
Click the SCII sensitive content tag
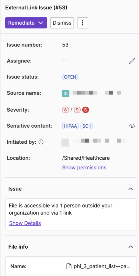87,126
